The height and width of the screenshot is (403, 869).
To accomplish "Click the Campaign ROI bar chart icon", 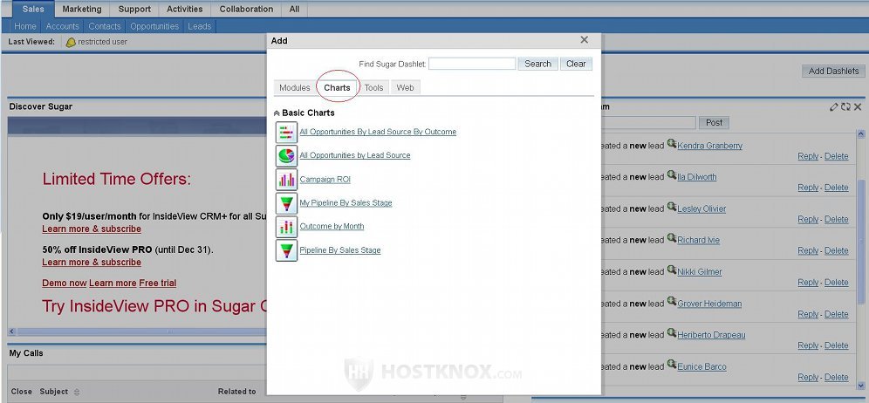I will [x=286, y=180].
